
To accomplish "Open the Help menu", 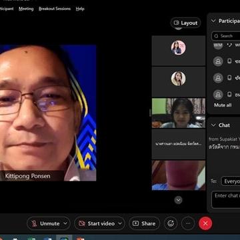I will tap(80, 9).
